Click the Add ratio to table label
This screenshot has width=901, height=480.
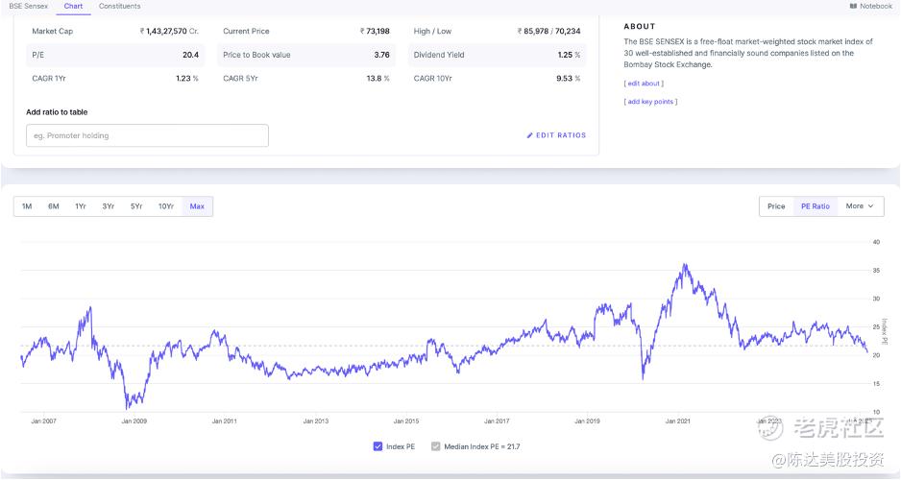coord(57,112)
